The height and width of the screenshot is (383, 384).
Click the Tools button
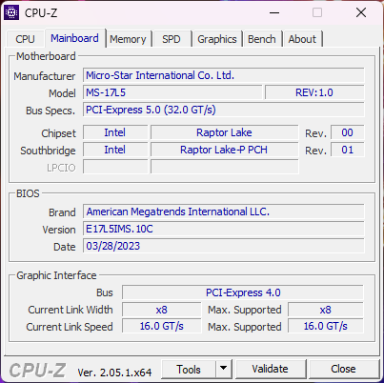pyautogui.click(x=189, y=370)
